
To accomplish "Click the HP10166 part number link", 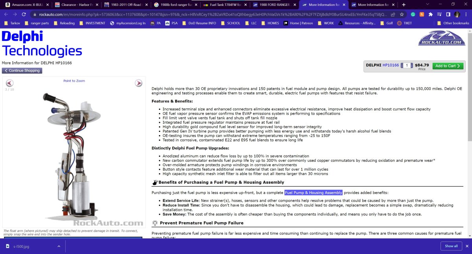I will [x=391, y=65].
